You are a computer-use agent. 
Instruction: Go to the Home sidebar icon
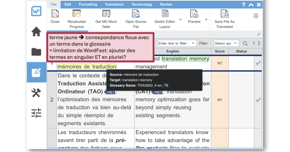coord(36,31)
